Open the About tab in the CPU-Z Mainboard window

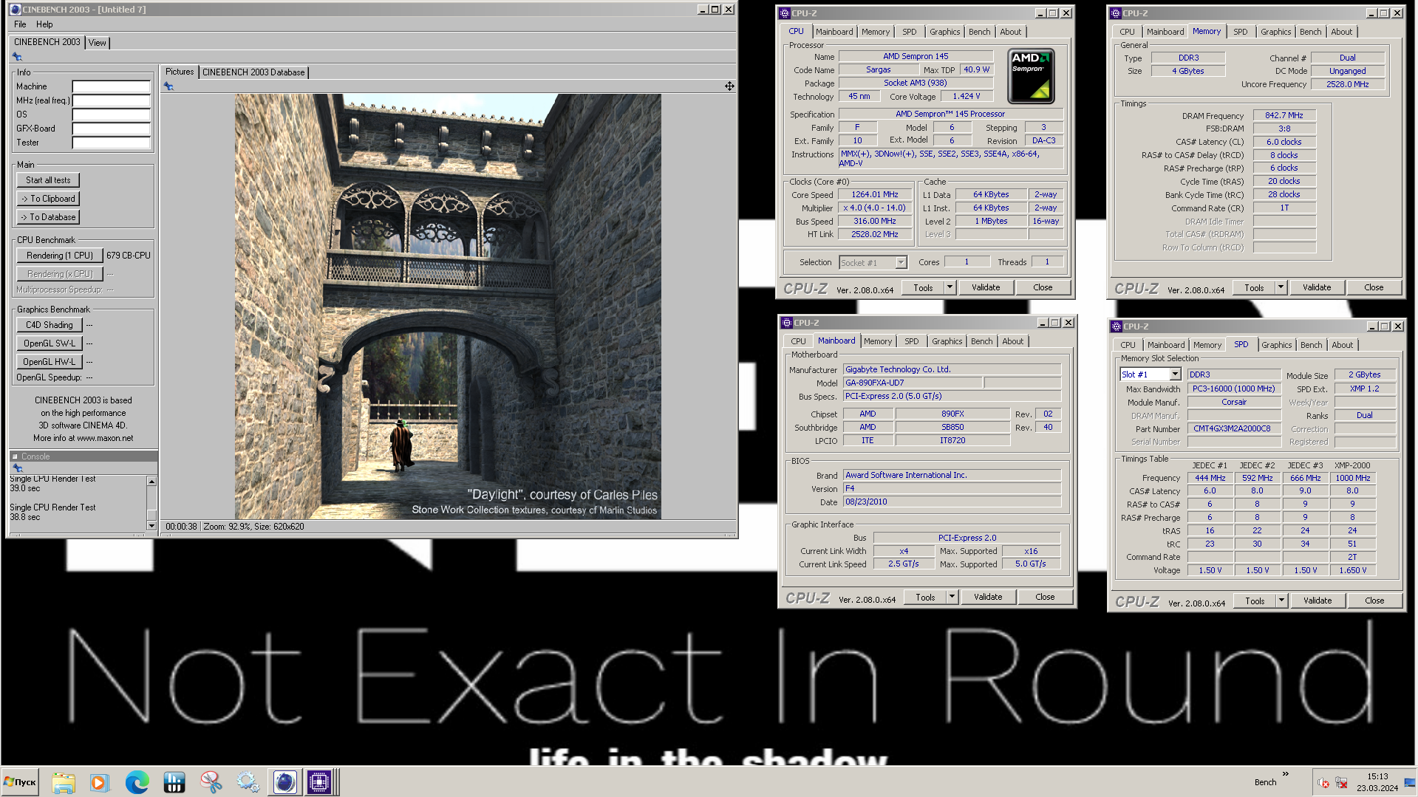[x=1013, y=341]
